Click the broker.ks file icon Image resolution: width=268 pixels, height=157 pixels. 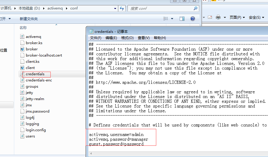pos(22,43)
